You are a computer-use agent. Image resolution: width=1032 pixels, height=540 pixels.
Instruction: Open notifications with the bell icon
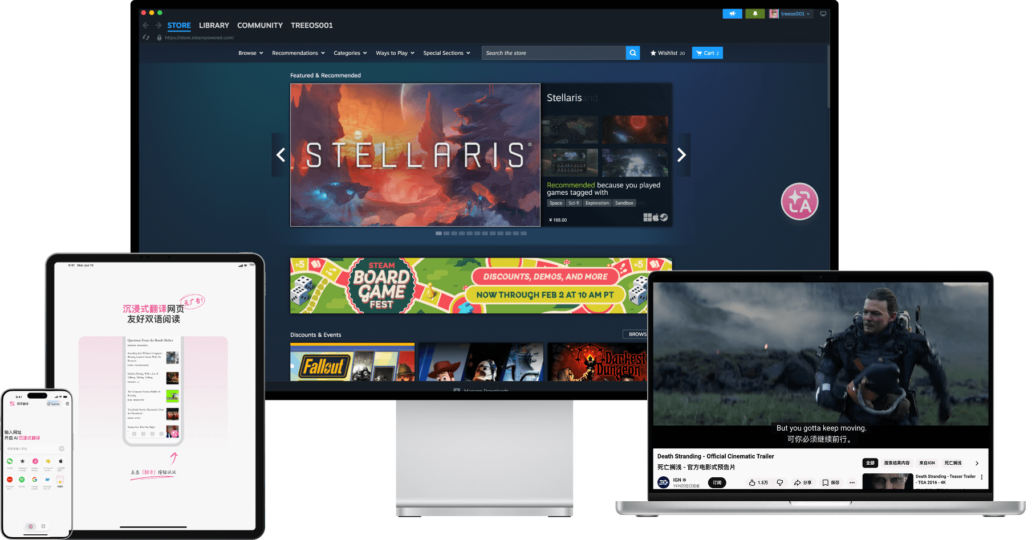tap(755, 14)
